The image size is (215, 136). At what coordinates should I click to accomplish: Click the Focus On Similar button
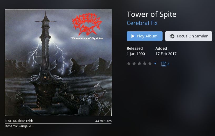(189, 36)
